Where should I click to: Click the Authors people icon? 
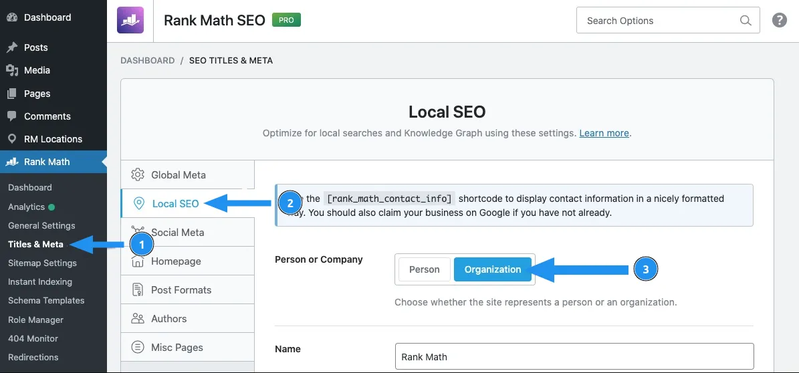[137, 318]
